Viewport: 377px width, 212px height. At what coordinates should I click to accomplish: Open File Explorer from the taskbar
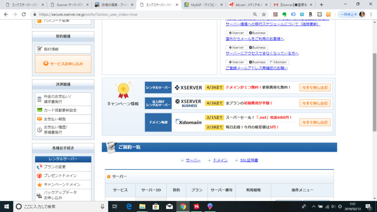click(x=142, y=206)
